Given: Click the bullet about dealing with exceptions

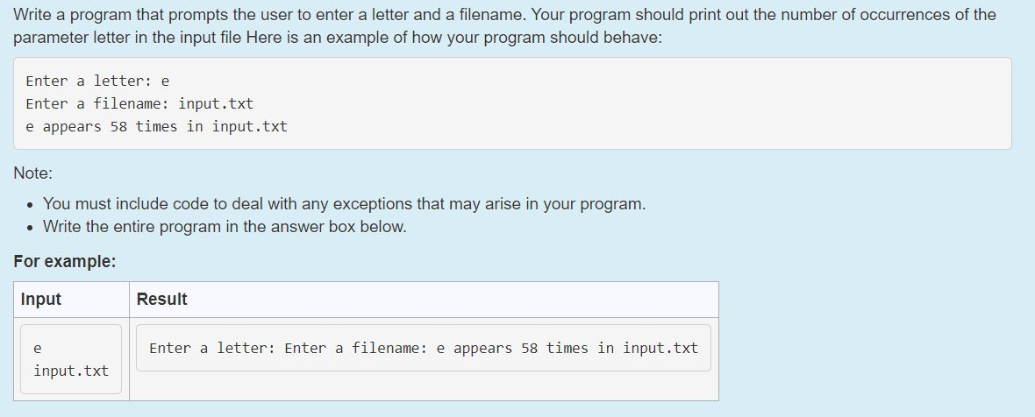Looking at the screenshot, I should (x=344, y=204).
